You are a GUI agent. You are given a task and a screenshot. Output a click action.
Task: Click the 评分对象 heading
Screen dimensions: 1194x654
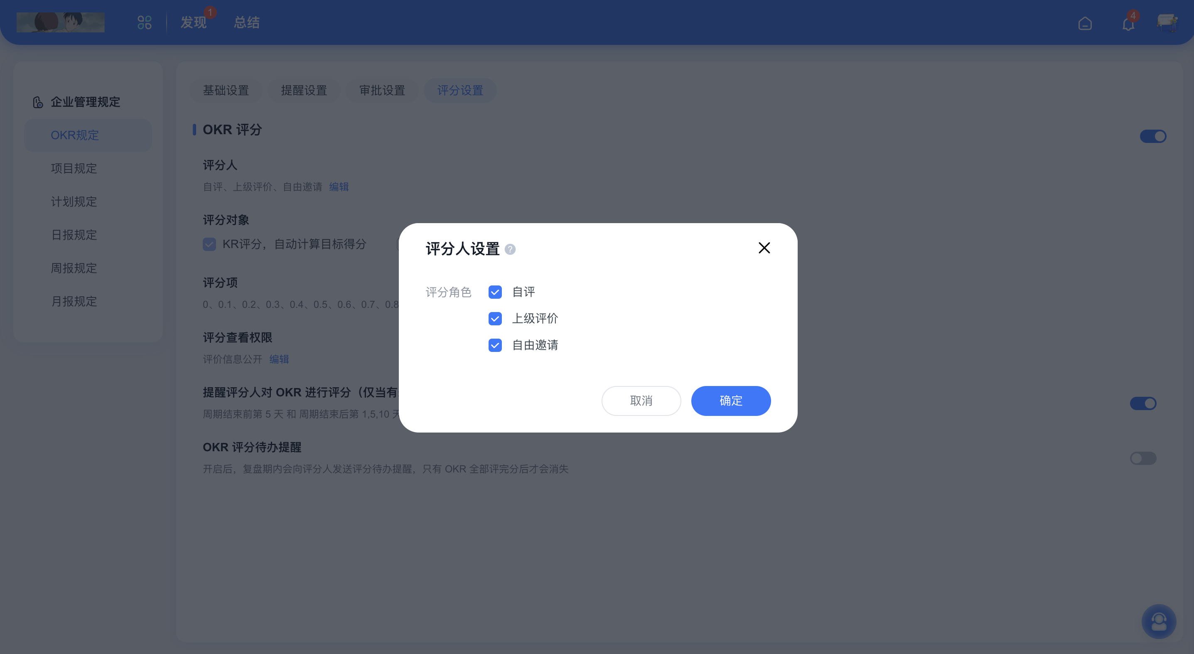pyautogui.click(x=226, y=220)
